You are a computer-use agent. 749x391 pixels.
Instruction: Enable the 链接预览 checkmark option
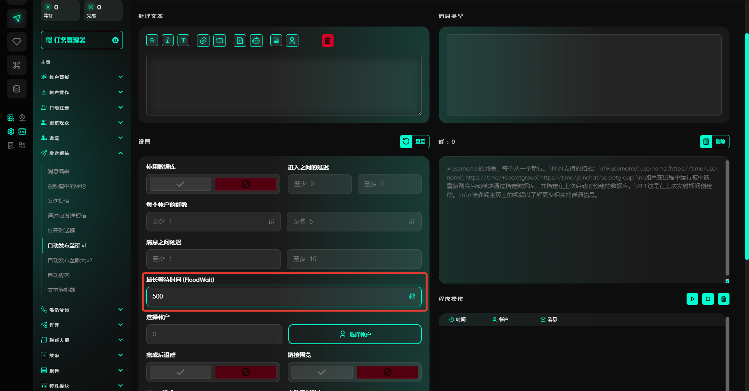[x=321, y=372]
